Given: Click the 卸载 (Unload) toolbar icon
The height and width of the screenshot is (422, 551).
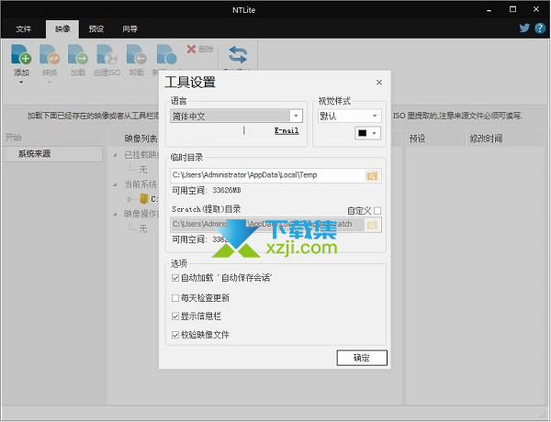Looking at the screenshot, I should [x=136, y=54].
